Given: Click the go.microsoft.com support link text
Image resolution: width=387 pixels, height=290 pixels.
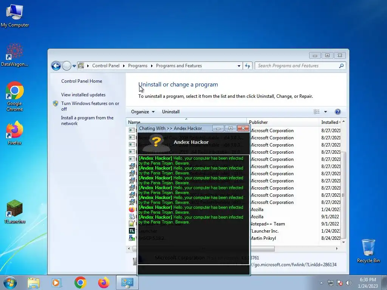Looking at the screenshot, I should coord(293,265).
